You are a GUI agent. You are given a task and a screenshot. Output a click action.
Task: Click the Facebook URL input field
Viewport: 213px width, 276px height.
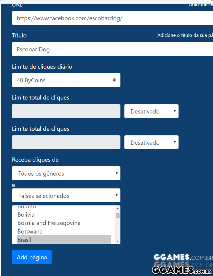point(112,18)
